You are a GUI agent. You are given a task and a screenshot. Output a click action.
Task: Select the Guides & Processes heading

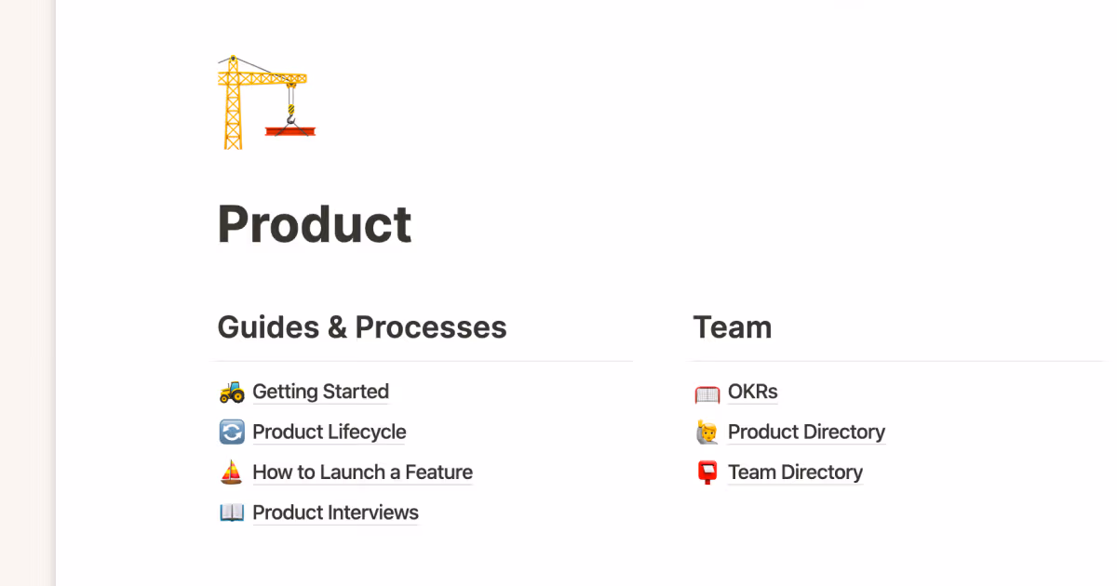pyautogui.click(x=361, y=326)
